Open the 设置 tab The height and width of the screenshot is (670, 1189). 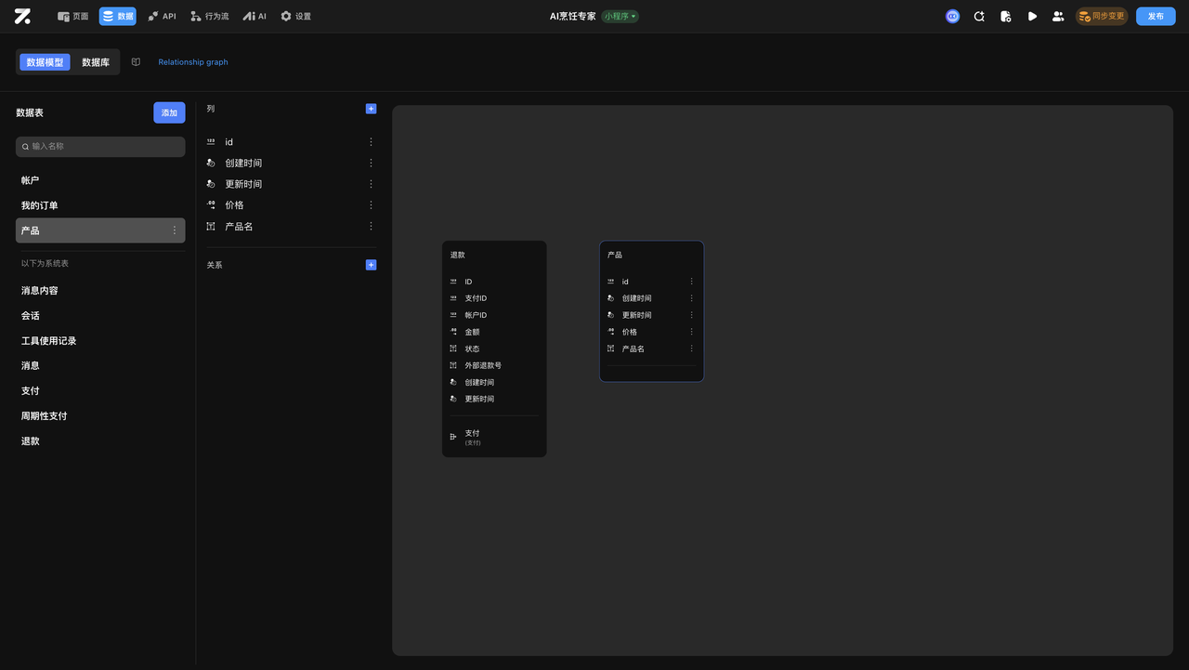click(x=296, y=16)
